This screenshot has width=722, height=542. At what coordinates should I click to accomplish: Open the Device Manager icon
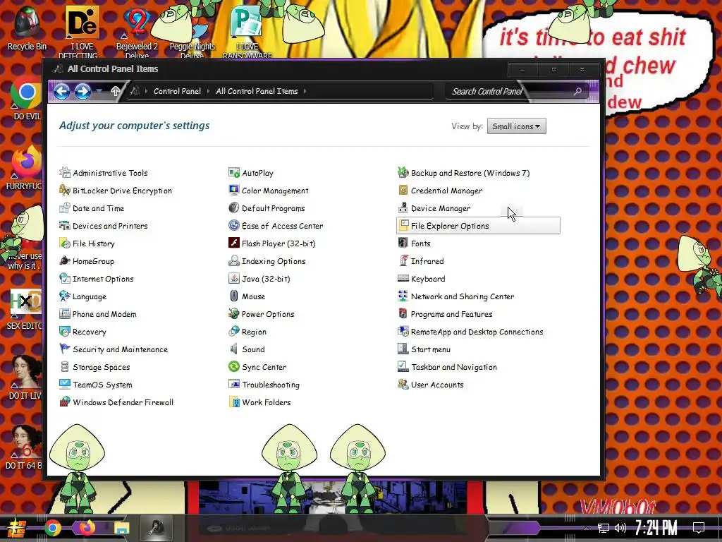click(x=403, y=208)
